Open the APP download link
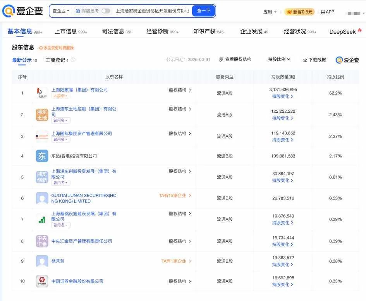This screenshot has width=366, height=301. (x=328, y=12)
